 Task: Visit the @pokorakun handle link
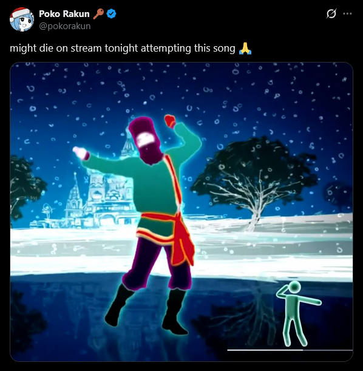click(64, 26)
